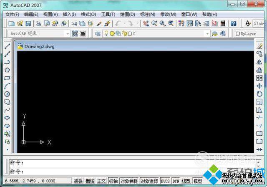The width and height of the screenshot is (267, 187).
Task: Select the Spline tool
Action: tap(7, 110)
